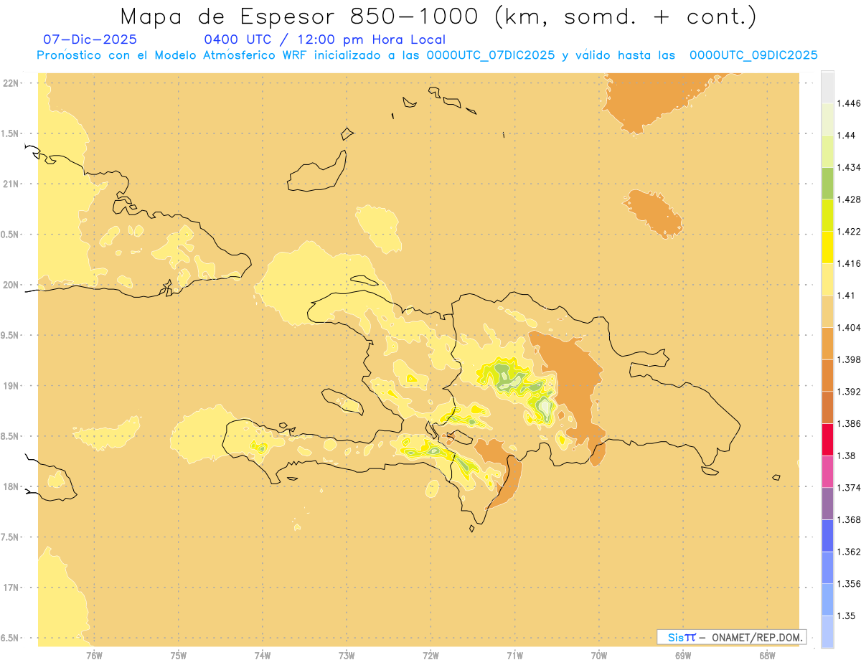Choose the tan swatch between 1.41 and 1.404

click(827, 311)
